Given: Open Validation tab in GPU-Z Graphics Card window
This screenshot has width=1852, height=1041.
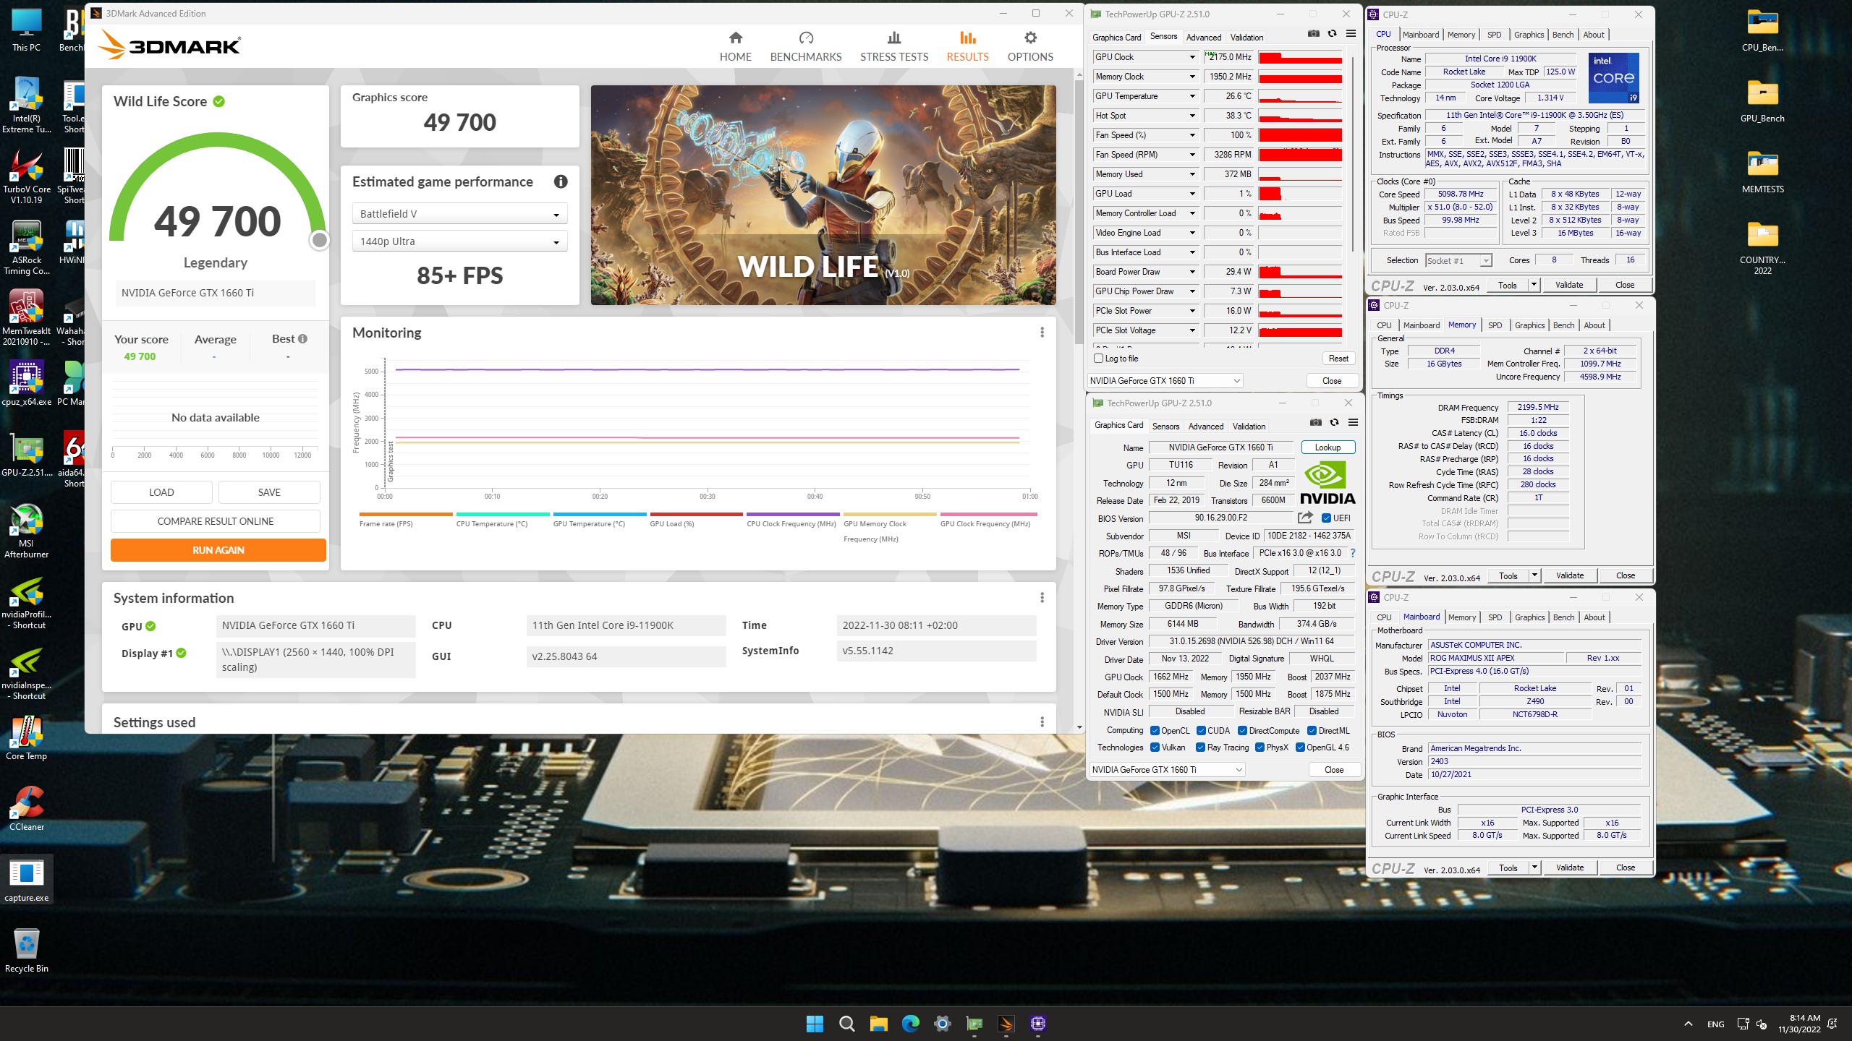Looking at the screenshot, I should 1249,427.
